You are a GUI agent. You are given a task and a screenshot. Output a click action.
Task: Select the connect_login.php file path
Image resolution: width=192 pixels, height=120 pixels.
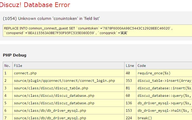pyautogui.click(x=68, y=81)
